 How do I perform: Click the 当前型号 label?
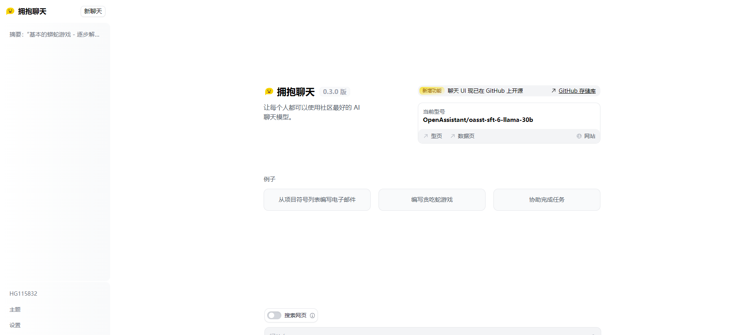tap(434, 112)
